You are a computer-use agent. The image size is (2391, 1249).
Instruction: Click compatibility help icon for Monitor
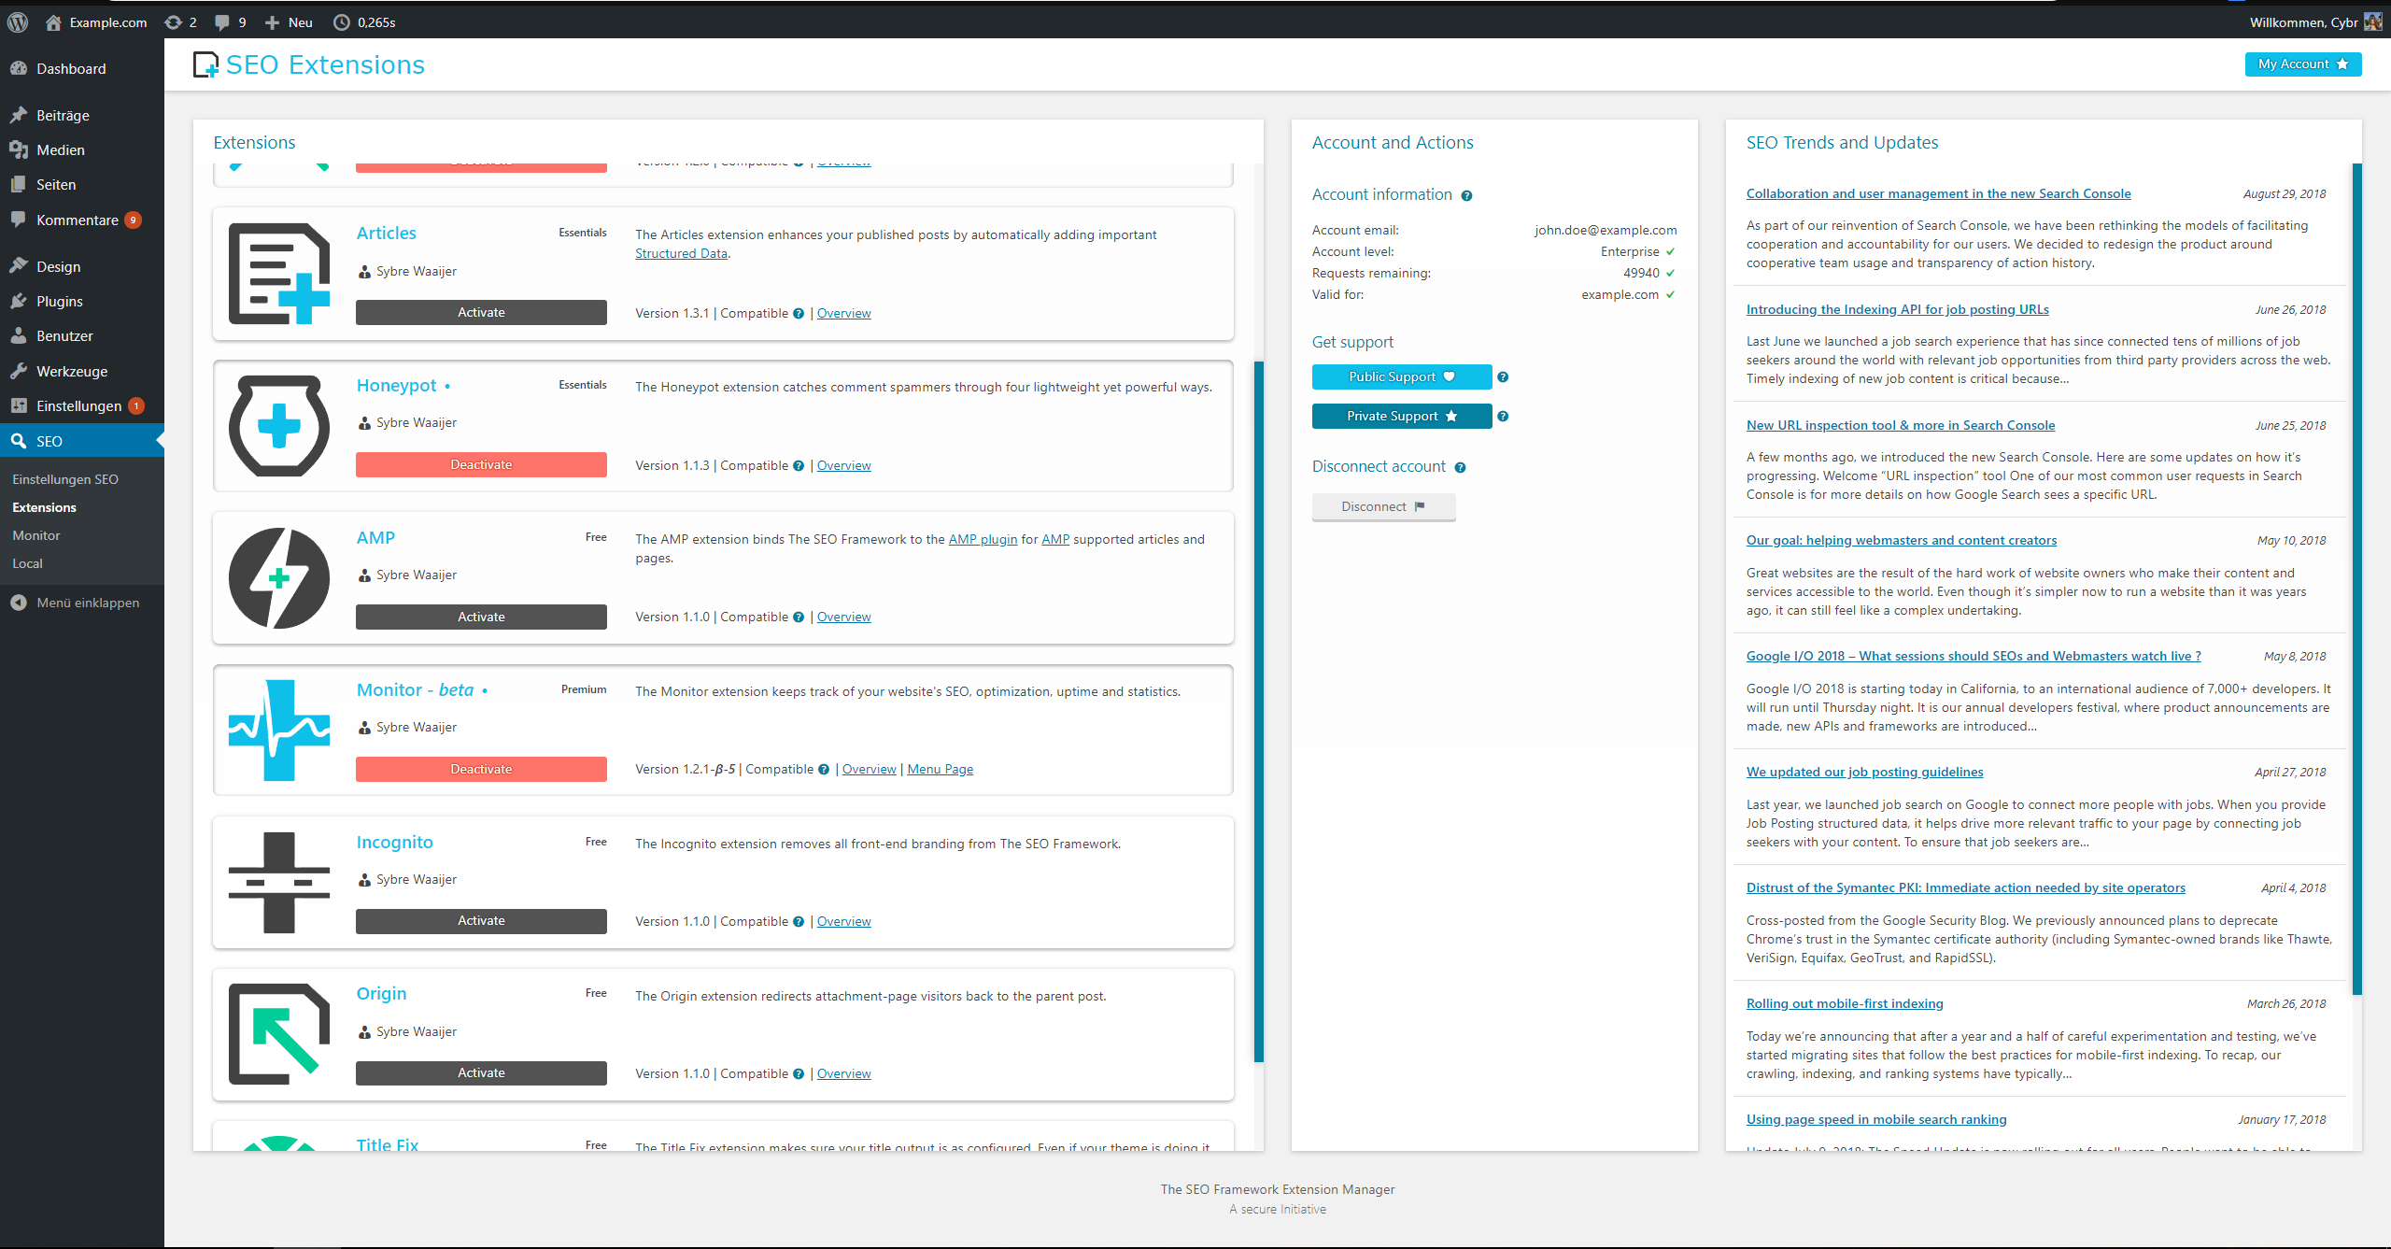(x=824, y=770)
